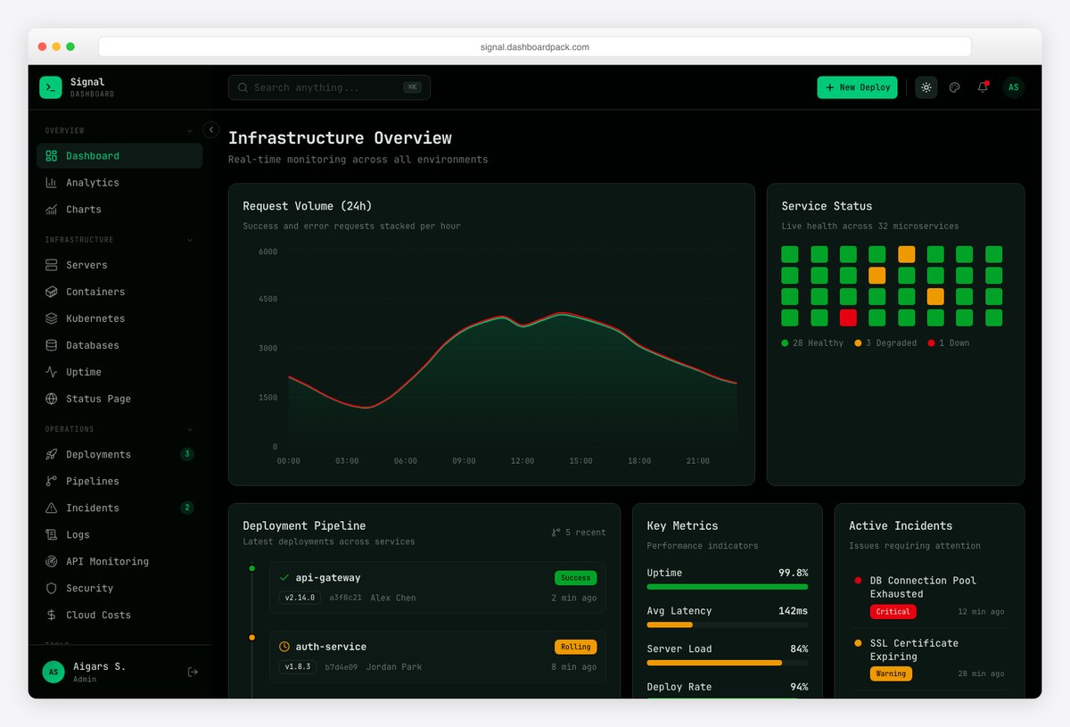Image resolution: width=1070 pixels, height=727 pixels.
Task: Click the auth-service clock icon
Action: 284,647
